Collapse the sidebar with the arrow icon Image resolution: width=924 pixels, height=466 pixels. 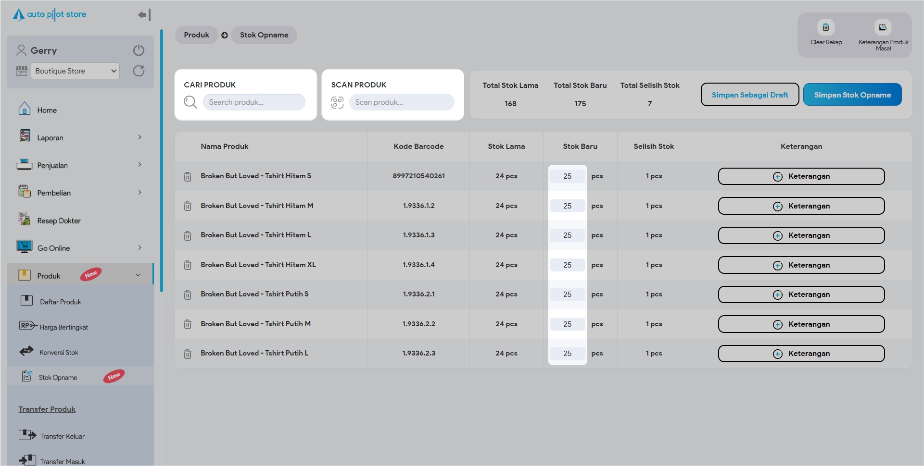(144, 15)
